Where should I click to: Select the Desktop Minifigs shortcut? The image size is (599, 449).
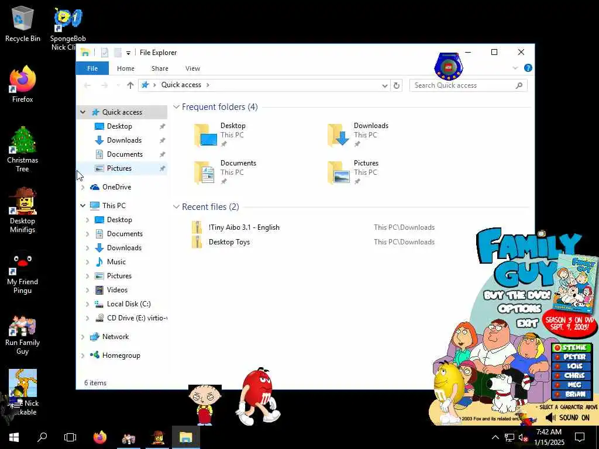pyautogui.click(x=23, y=210)
